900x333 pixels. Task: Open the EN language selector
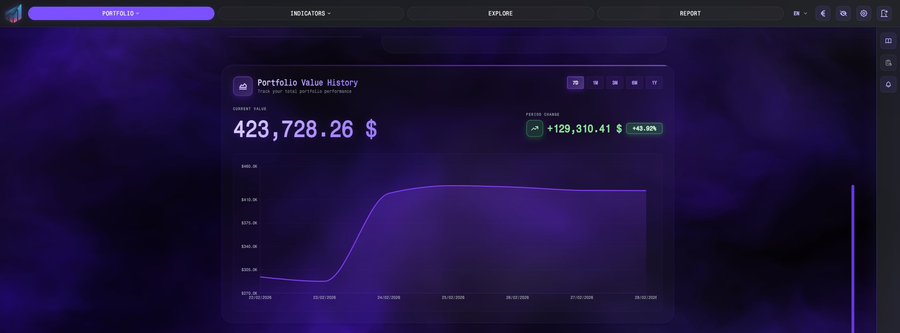[x=800, y=13]
